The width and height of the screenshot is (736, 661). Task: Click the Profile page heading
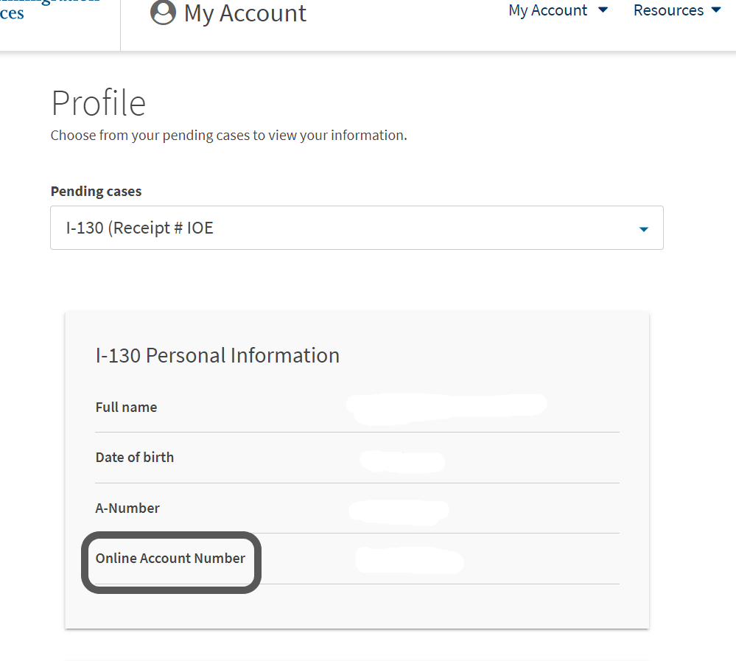[x=98, y=103]
